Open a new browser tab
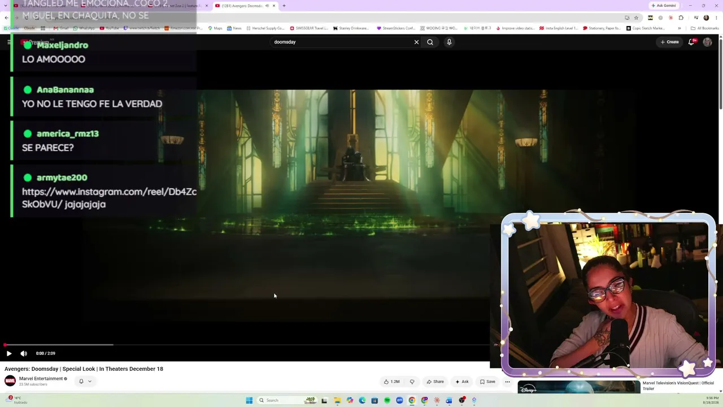This screenshot has height=407, width=723. [284, 6]
